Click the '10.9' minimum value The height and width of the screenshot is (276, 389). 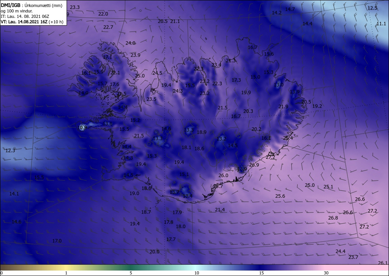[82, 128]
